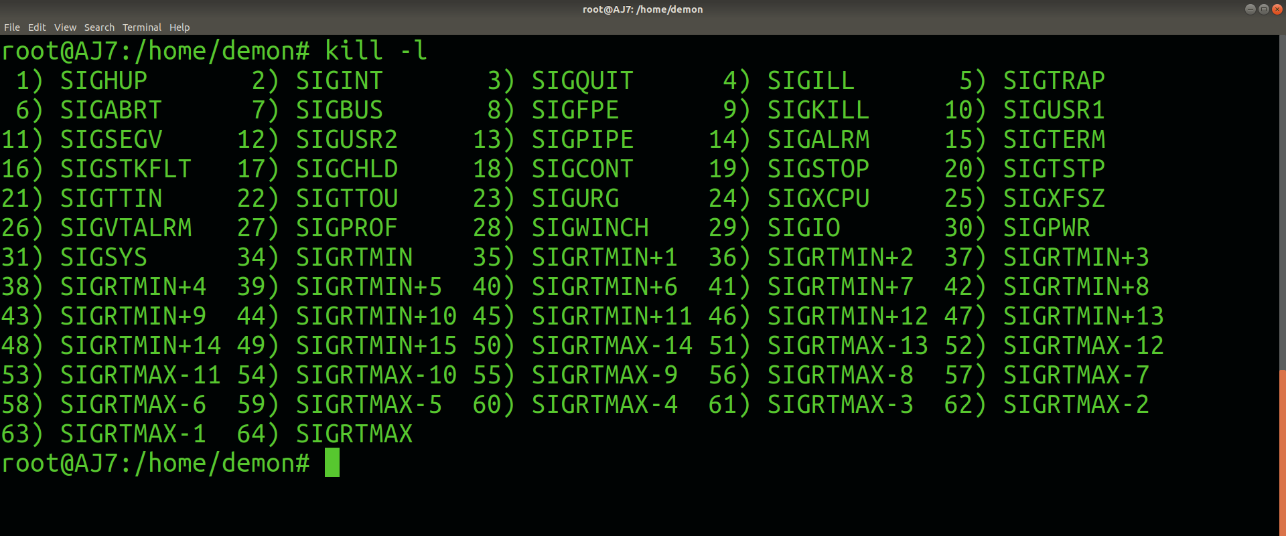Click the terminal vertical scrollbar thumb

point(1282,452)
